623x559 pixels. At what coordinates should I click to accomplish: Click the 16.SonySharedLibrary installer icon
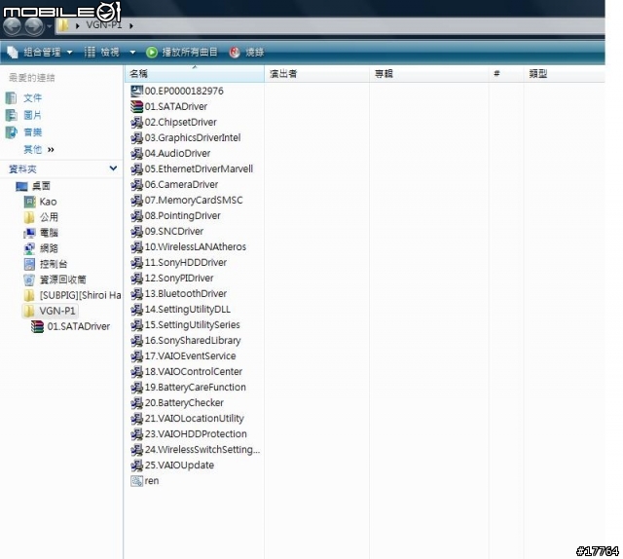click(136, 340)
